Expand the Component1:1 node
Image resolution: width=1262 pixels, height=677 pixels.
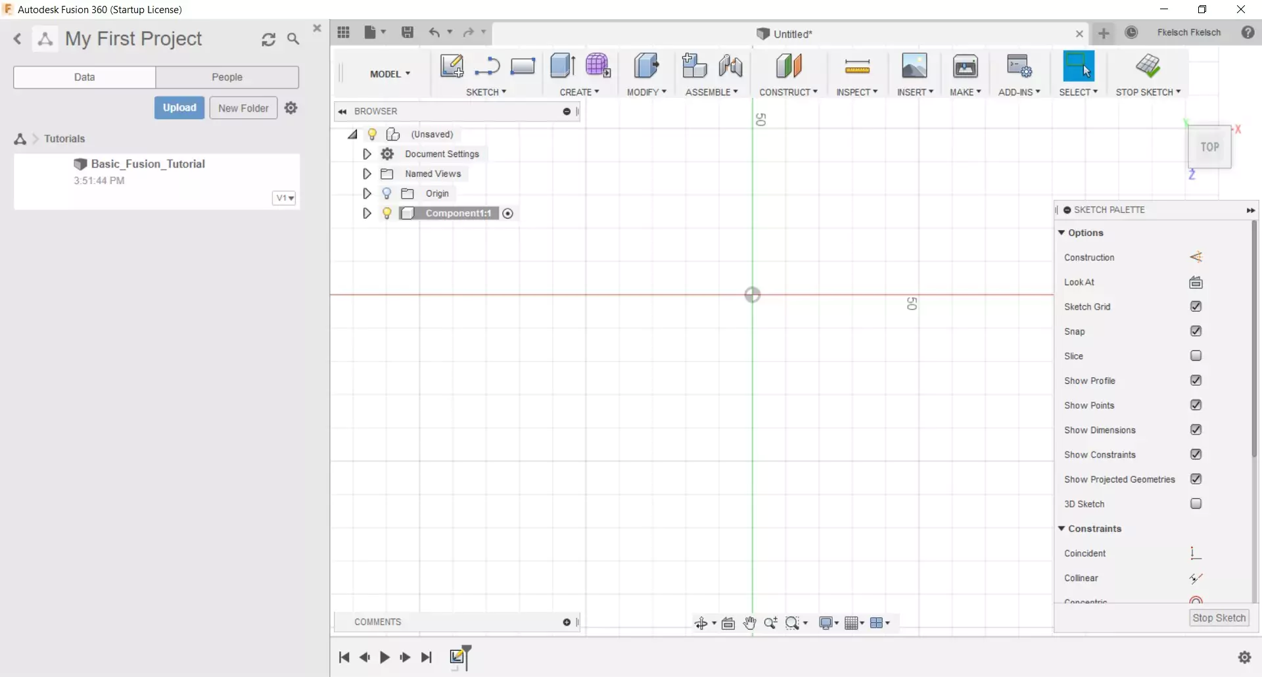[367, 213]
